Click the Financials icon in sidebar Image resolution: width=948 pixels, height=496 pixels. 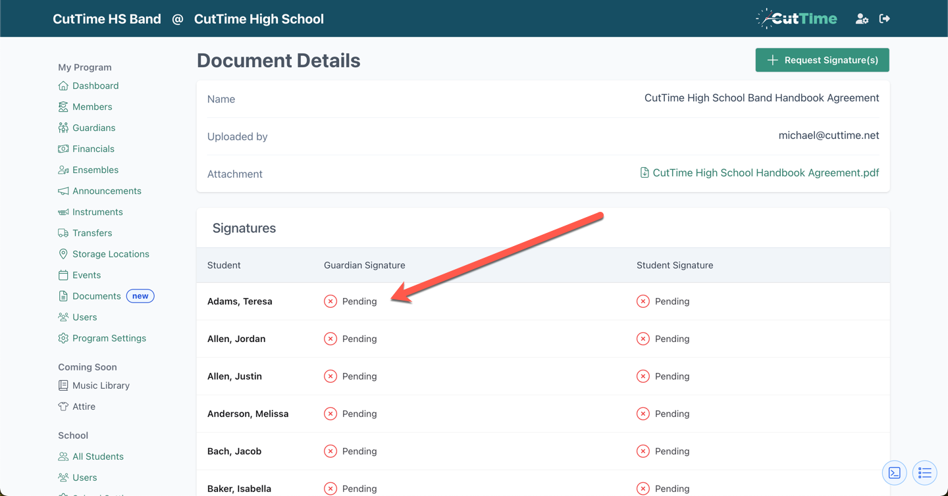pyautogui.click(x=63, y=149)
